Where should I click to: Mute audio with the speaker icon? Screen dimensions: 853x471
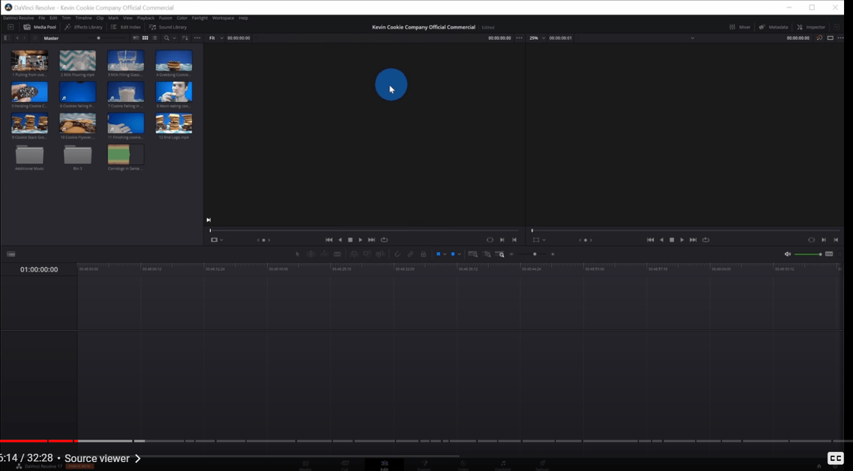[787, 254]
